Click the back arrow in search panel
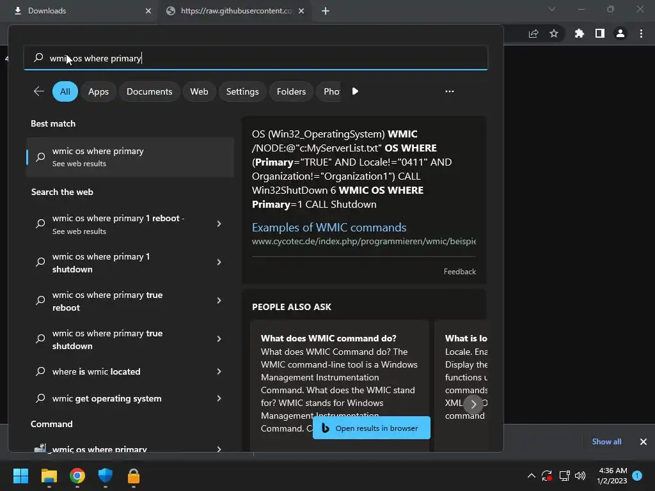 (39, 91)
